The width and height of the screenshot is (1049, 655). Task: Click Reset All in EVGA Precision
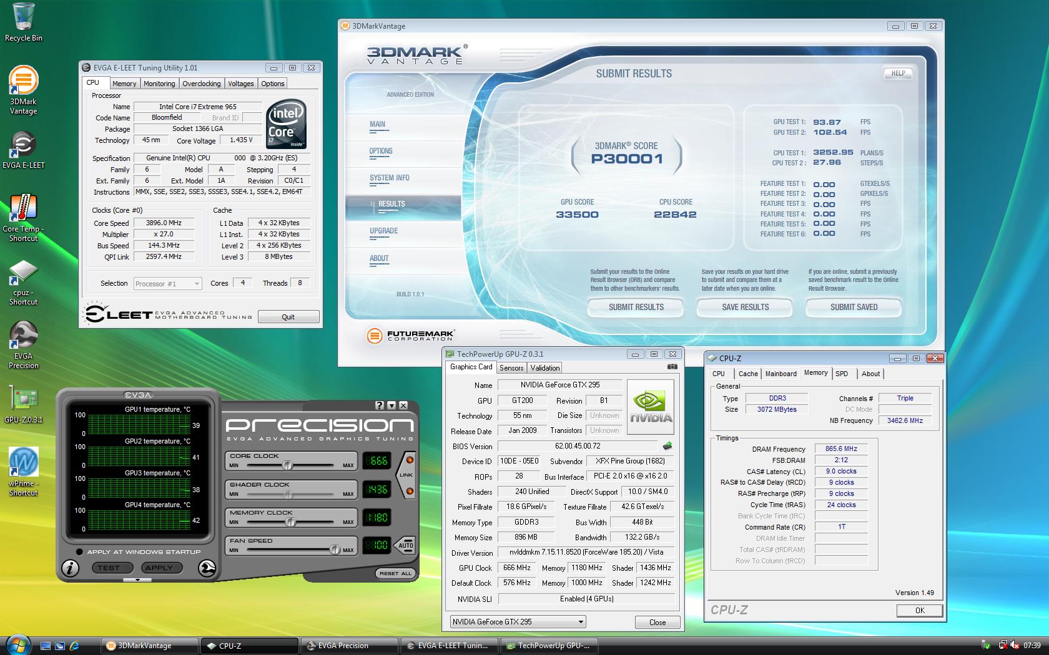click(396, 573)
